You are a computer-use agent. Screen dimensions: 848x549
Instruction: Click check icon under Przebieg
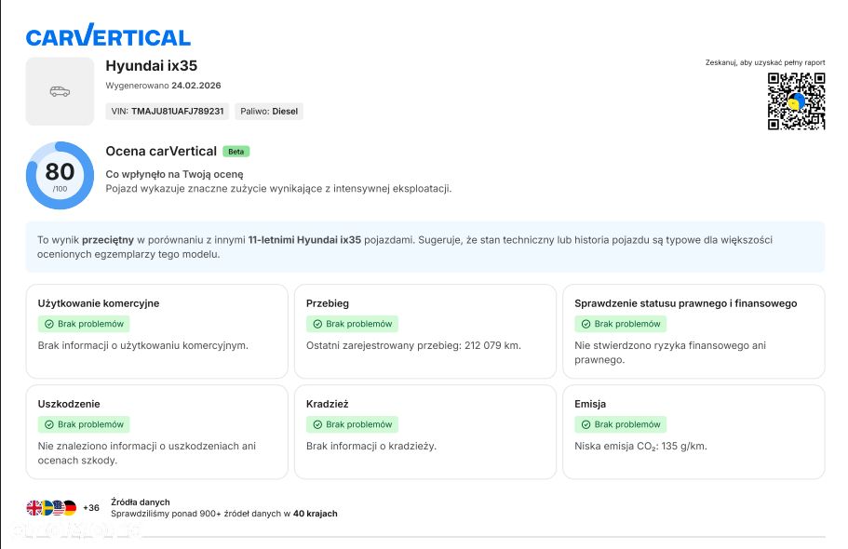pos(316,324)
